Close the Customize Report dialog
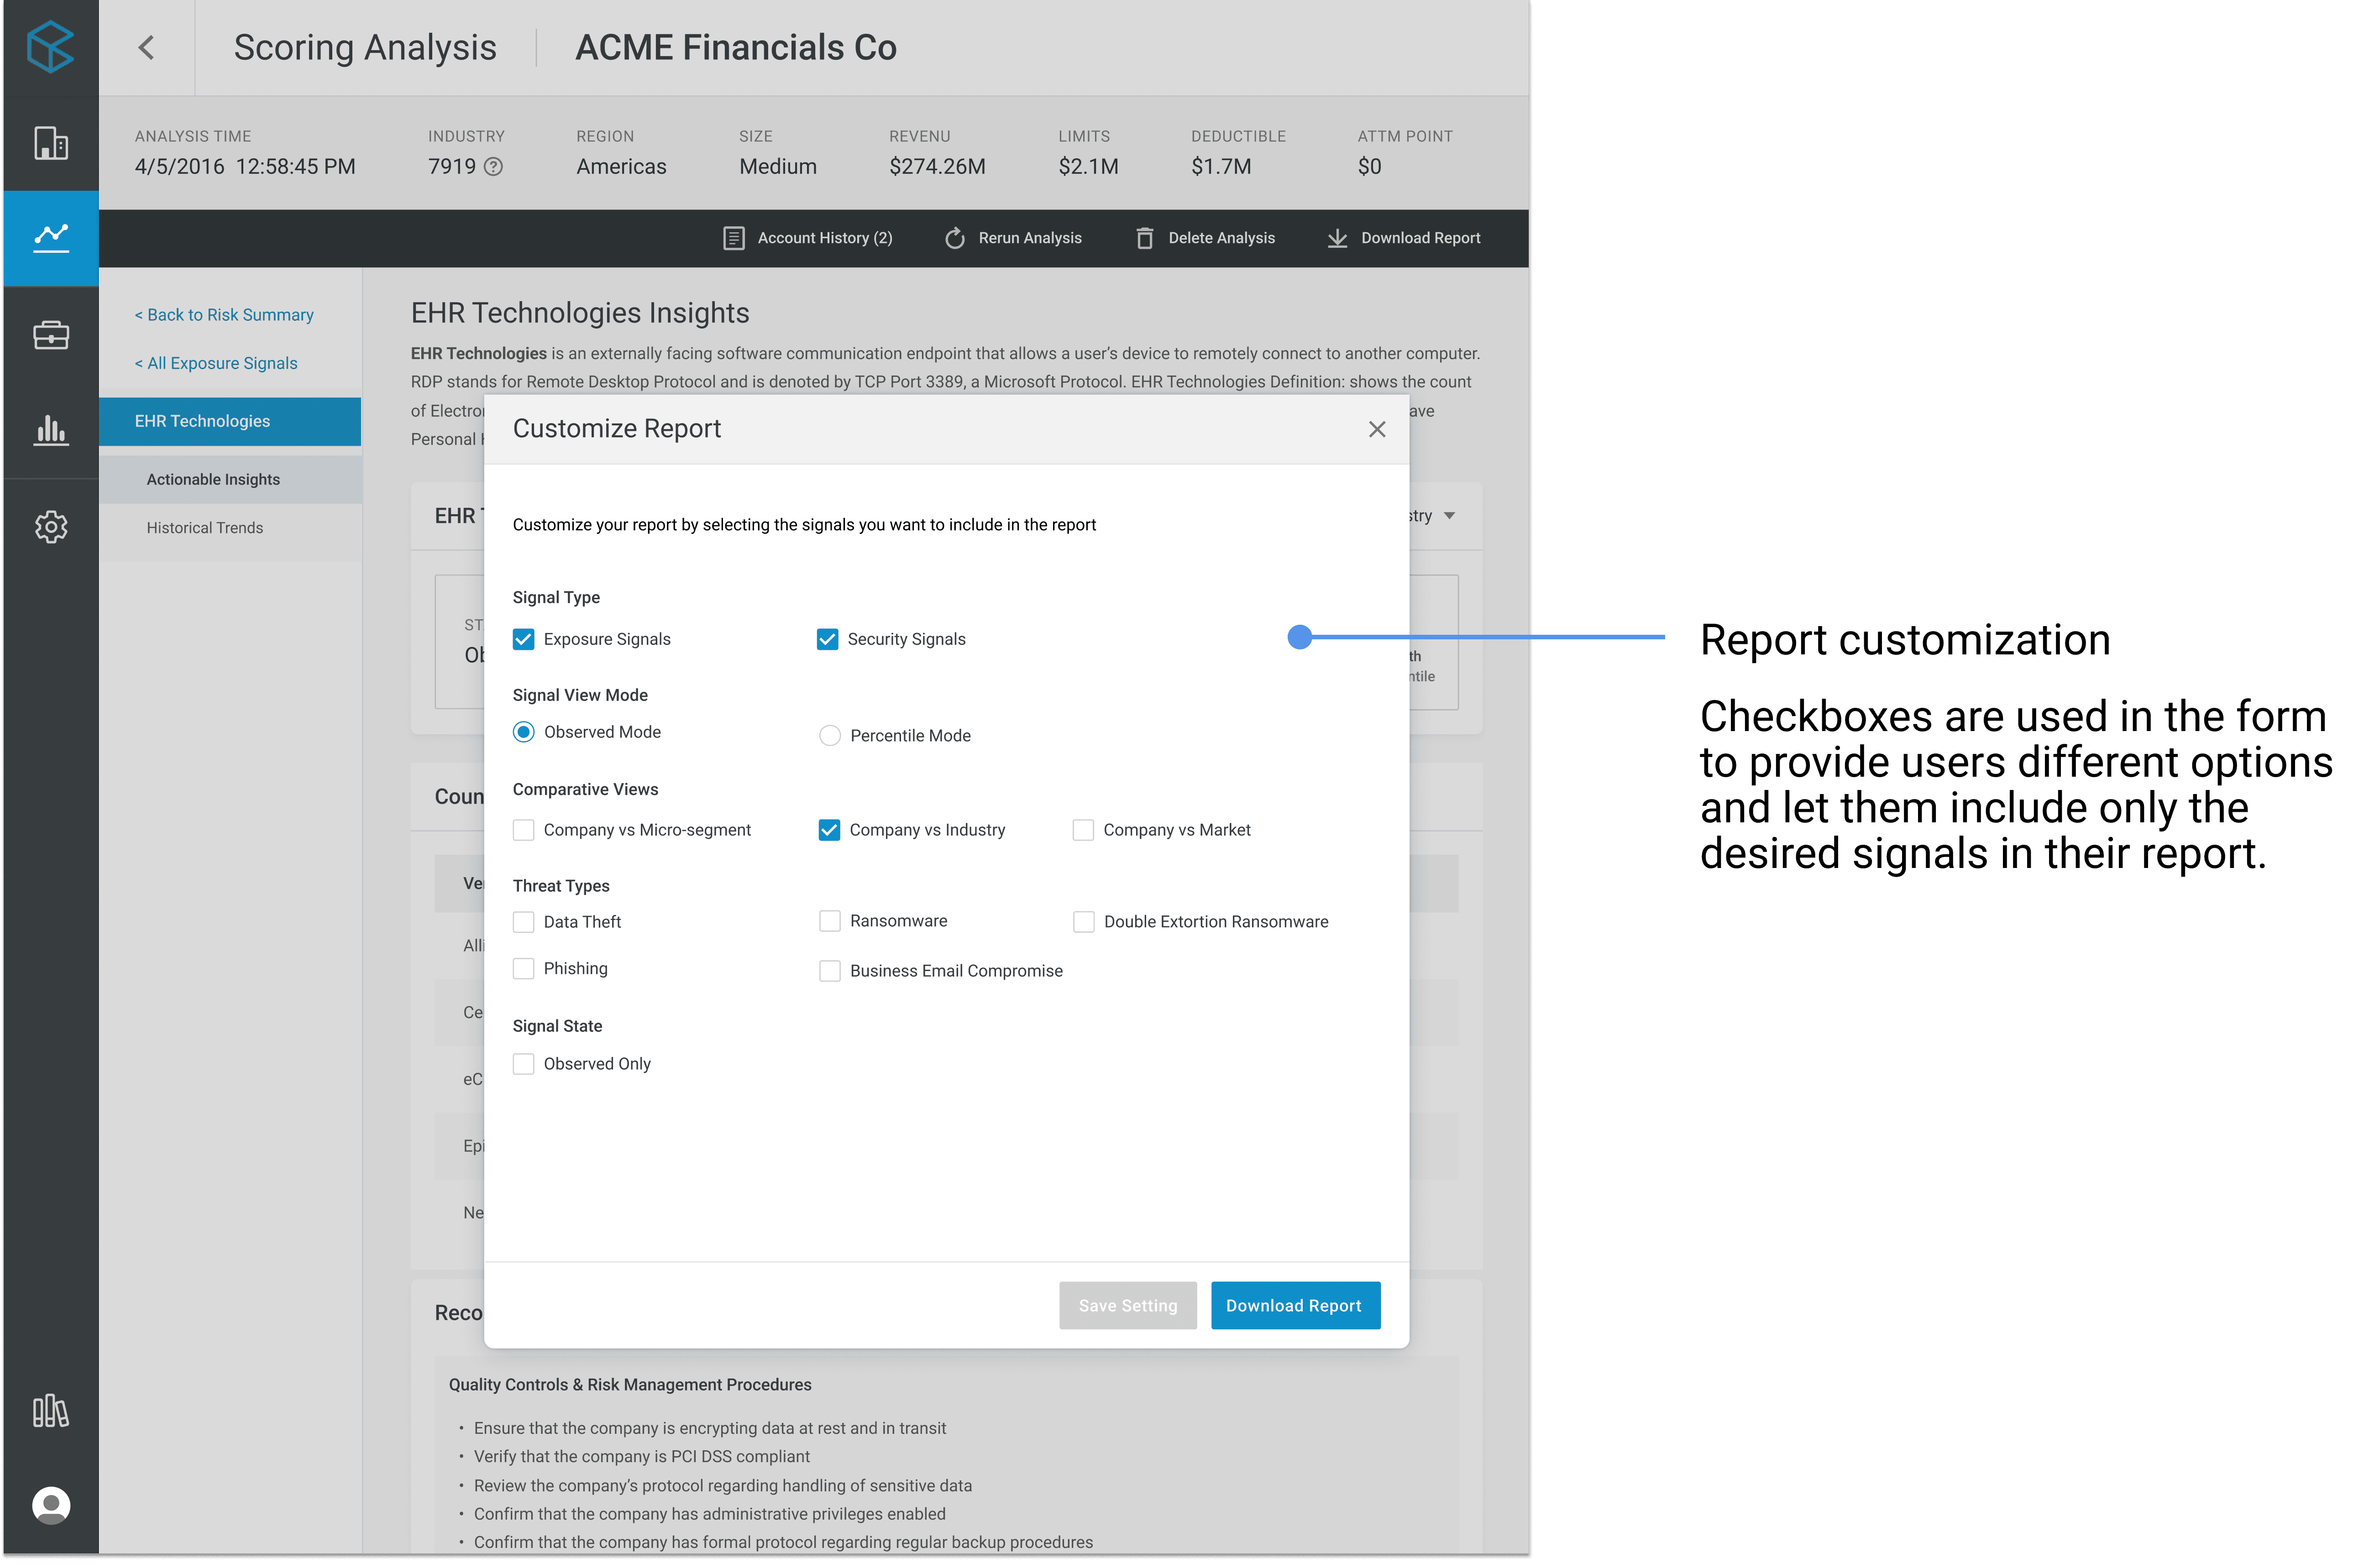Image resolution: width=2369 pixels, height=1568 pixels. (x=1377, y=429)
